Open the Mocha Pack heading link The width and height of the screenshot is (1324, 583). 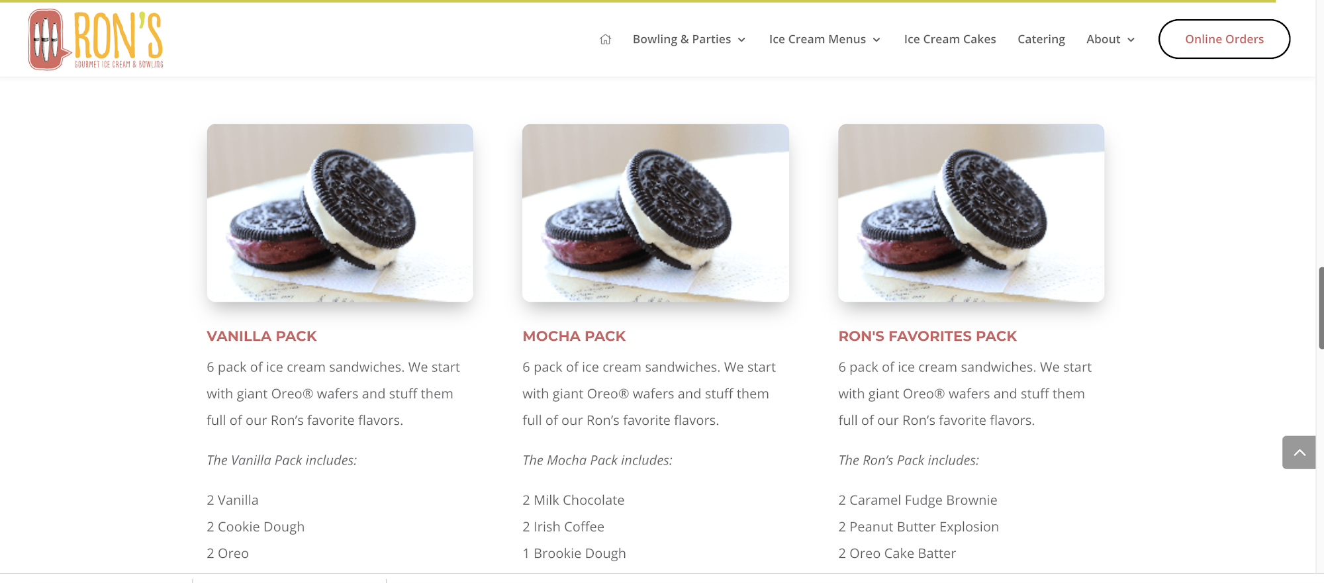tap(574, 336)
